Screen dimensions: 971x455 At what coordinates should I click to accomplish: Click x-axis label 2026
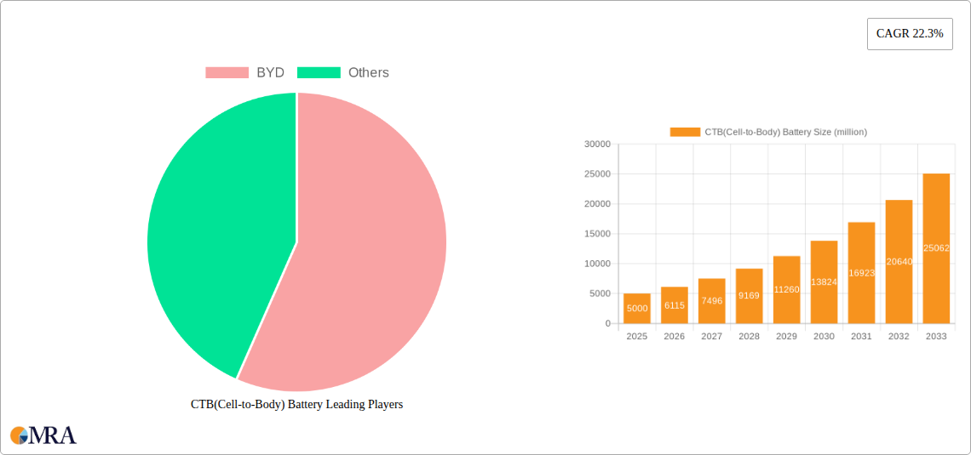coord(675,336)
